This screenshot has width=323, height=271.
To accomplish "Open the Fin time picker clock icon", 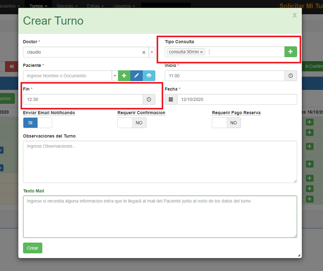I will click(149, 99).
